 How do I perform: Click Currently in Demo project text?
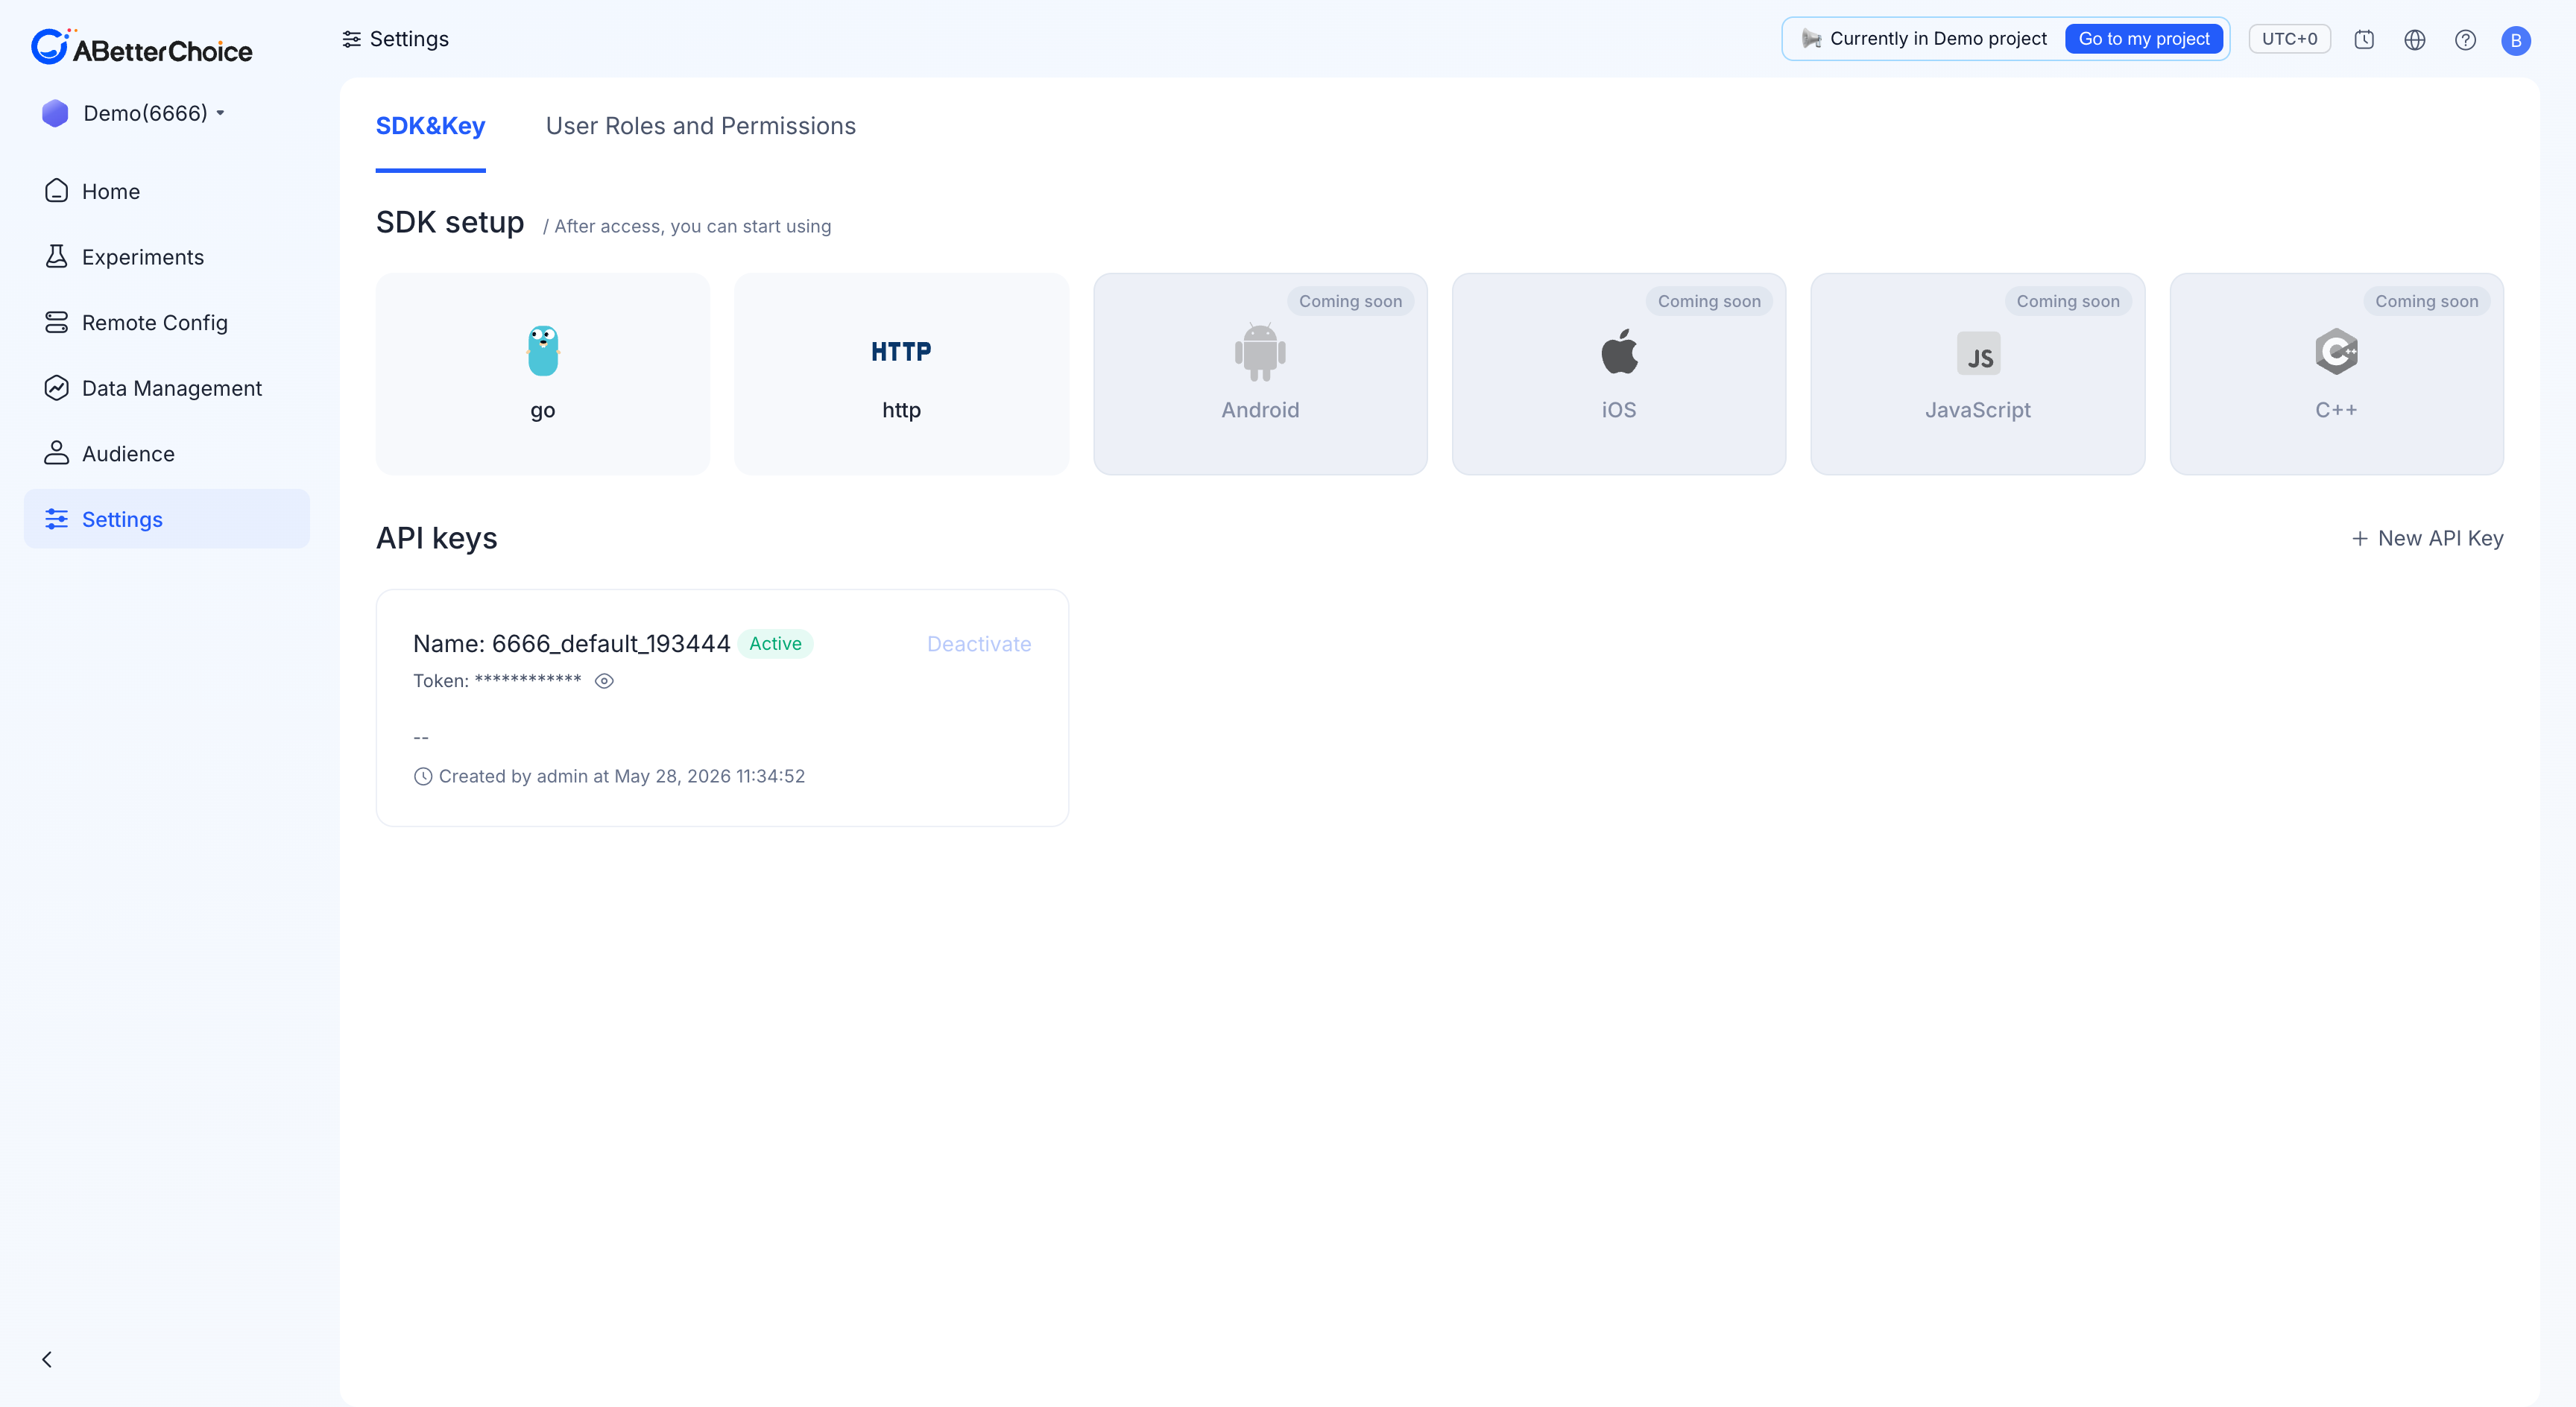point(1938,39)
